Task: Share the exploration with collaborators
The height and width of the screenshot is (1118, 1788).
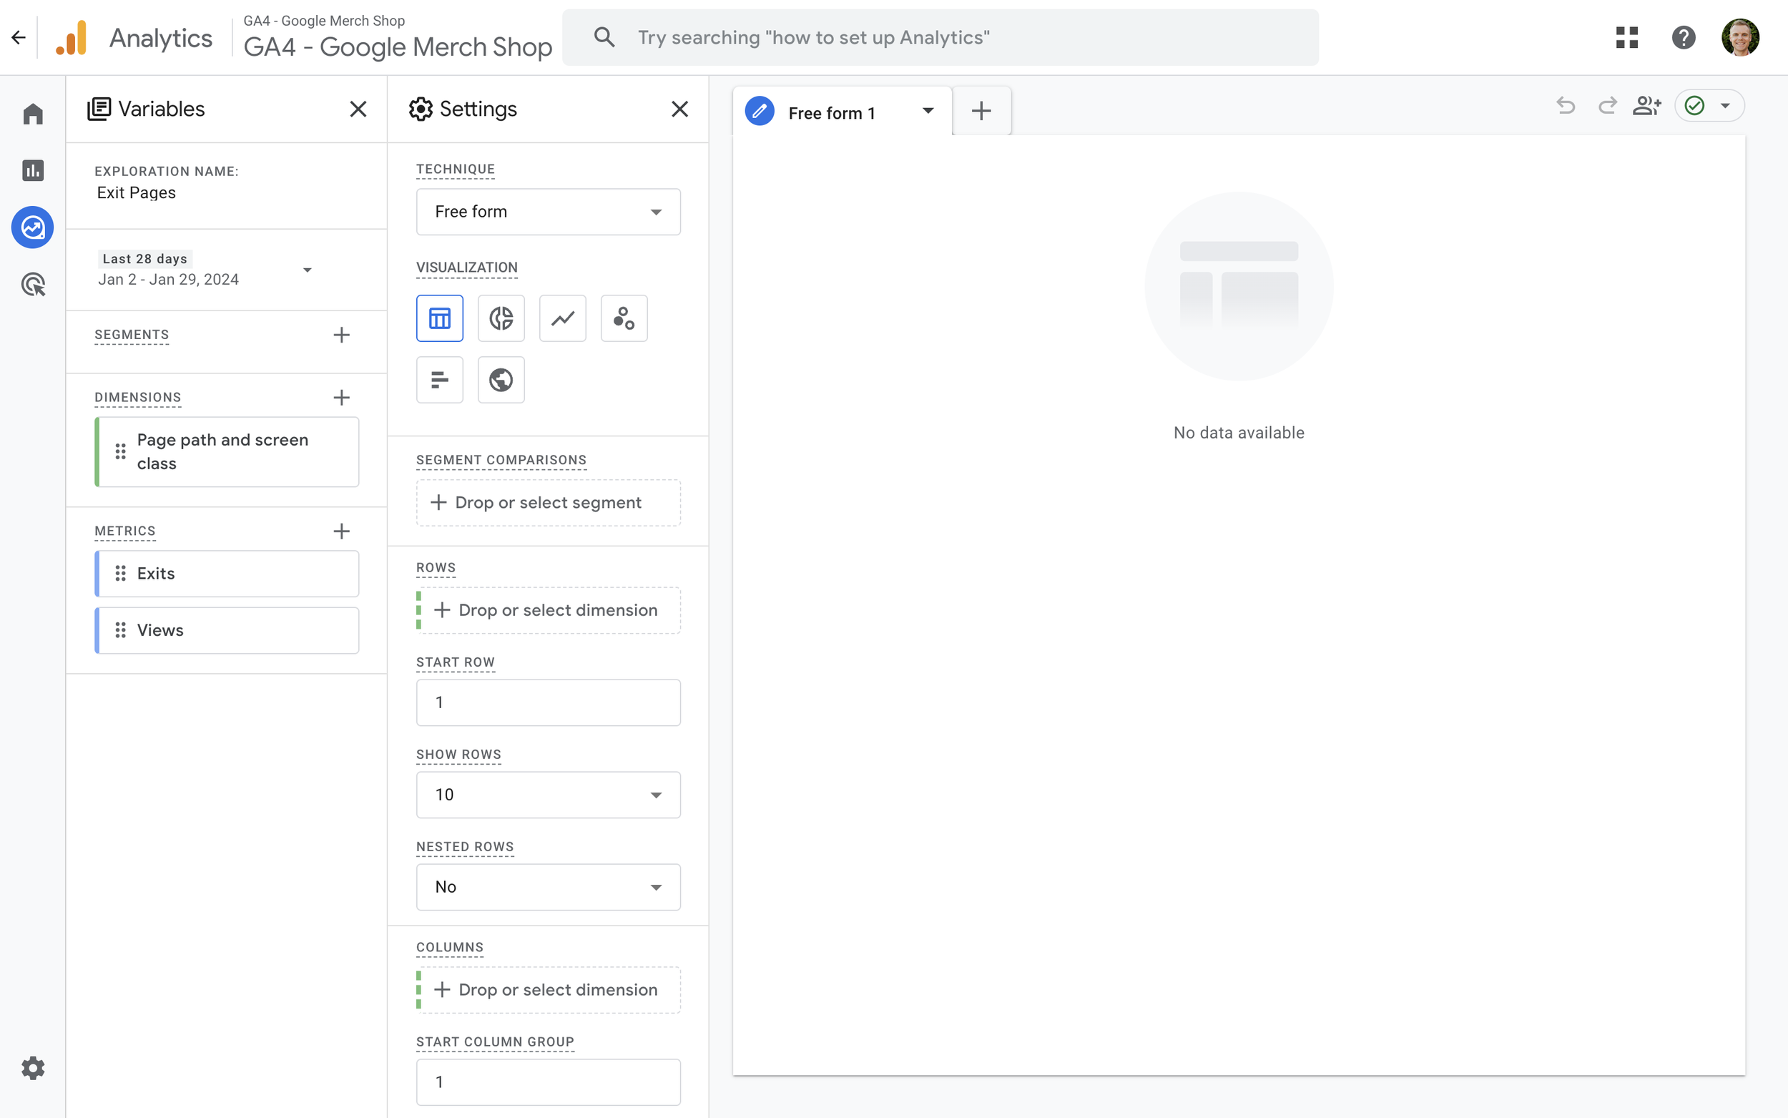Action: pyautogui.click(x=1648, y=106)
